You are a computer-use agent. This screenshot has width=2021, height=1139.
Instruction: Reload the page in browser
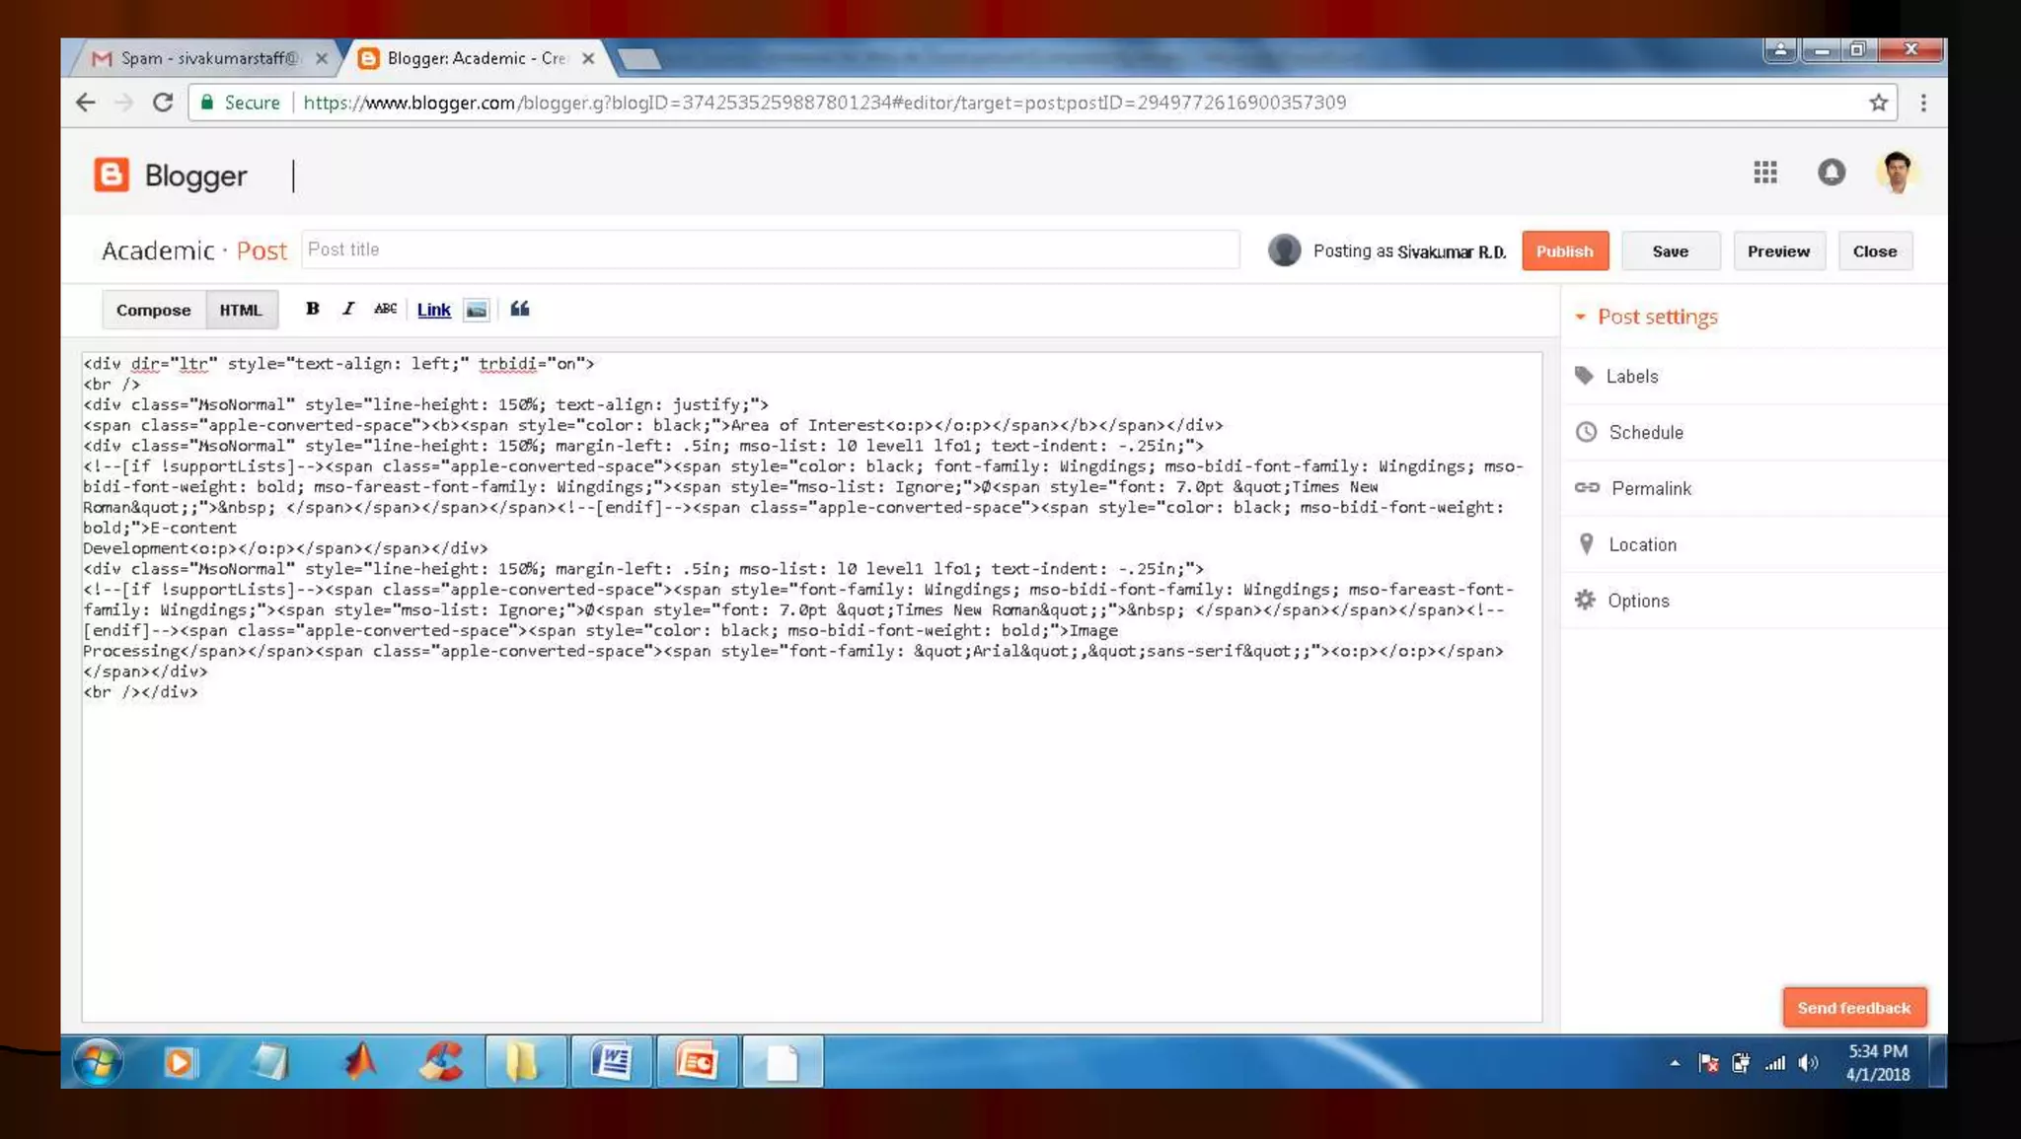(x=163, y=103)
